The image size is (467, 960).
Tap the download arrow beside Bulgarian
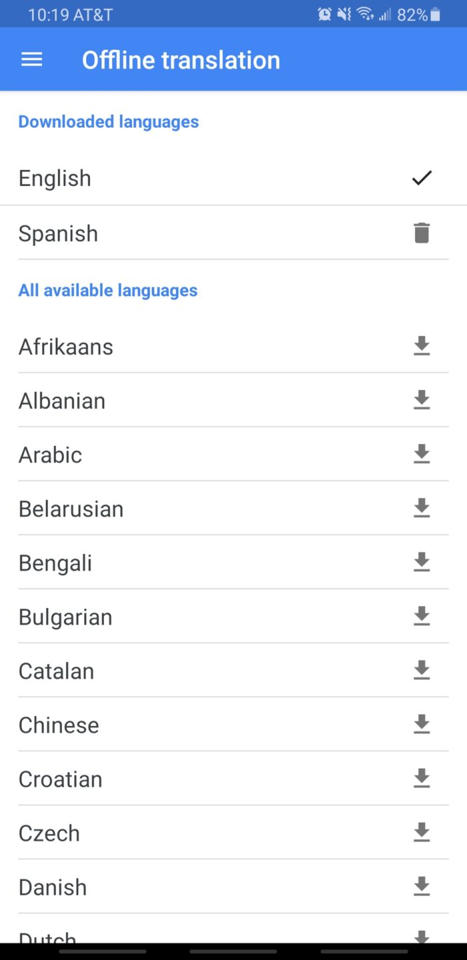click(x=422, y=617)
